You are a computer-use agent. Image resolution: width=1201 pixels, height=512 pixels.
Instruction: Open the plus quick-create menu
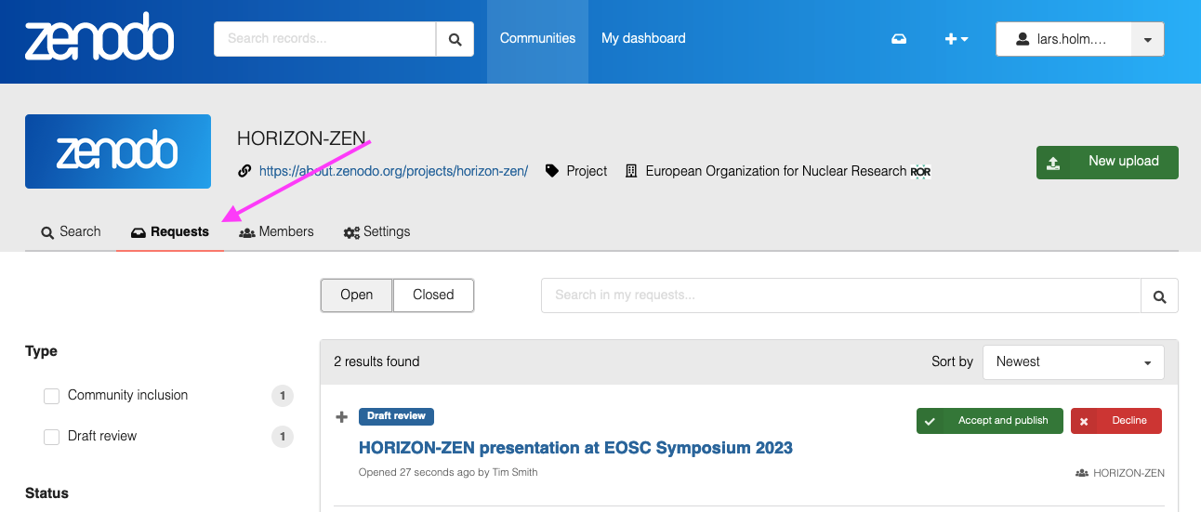click(957, 39)
